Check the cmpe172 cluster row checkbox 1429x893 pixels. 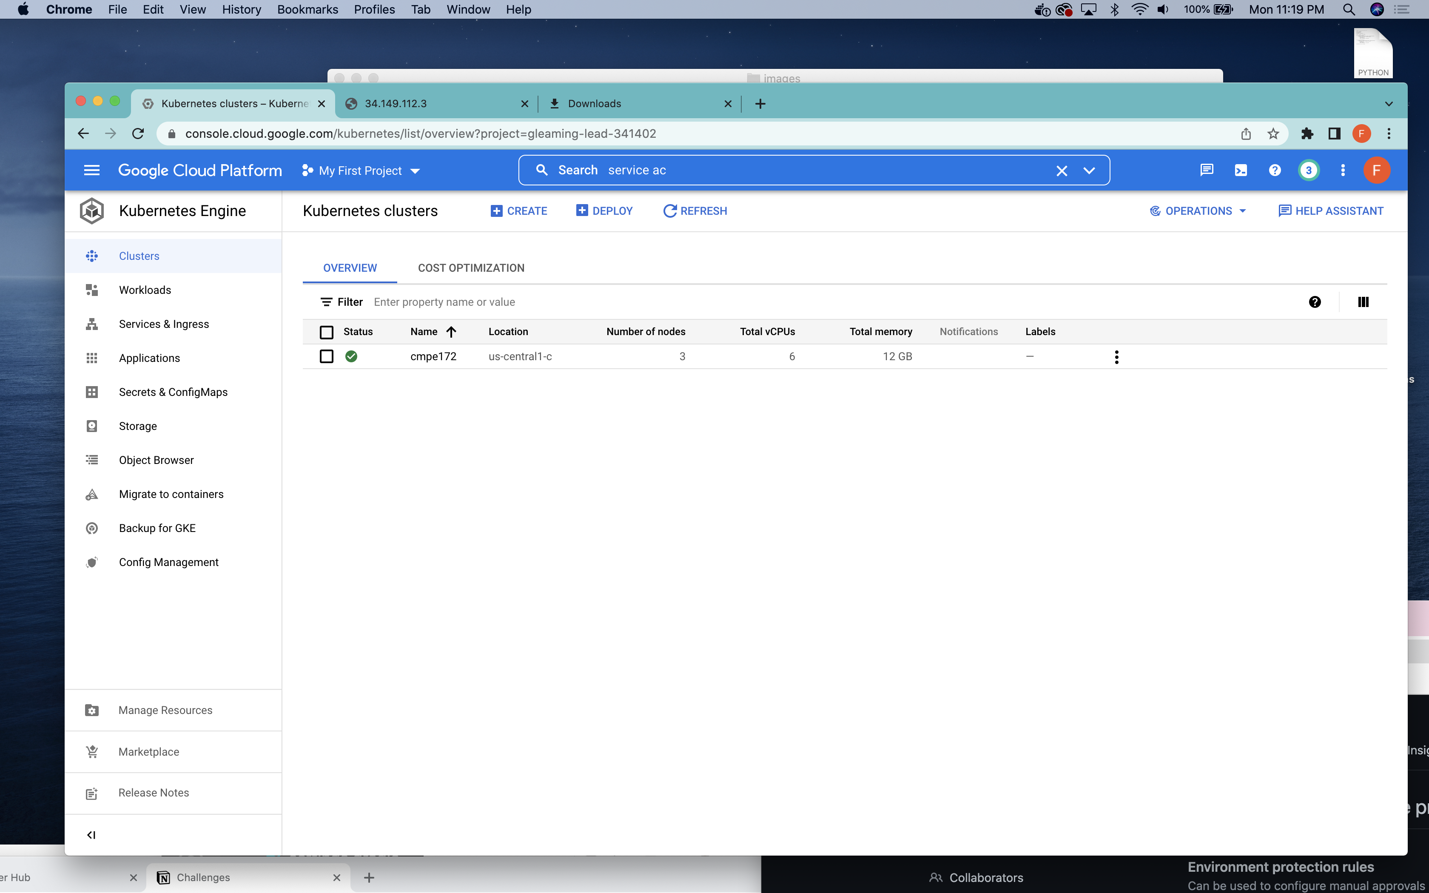[x=327, y=356]
